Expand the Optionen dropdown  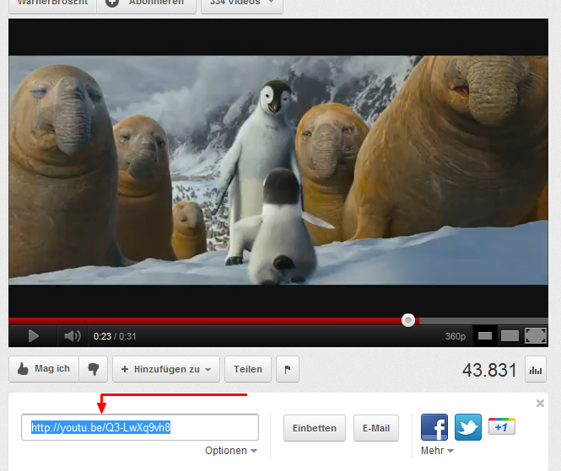click(x=231, y=451)
